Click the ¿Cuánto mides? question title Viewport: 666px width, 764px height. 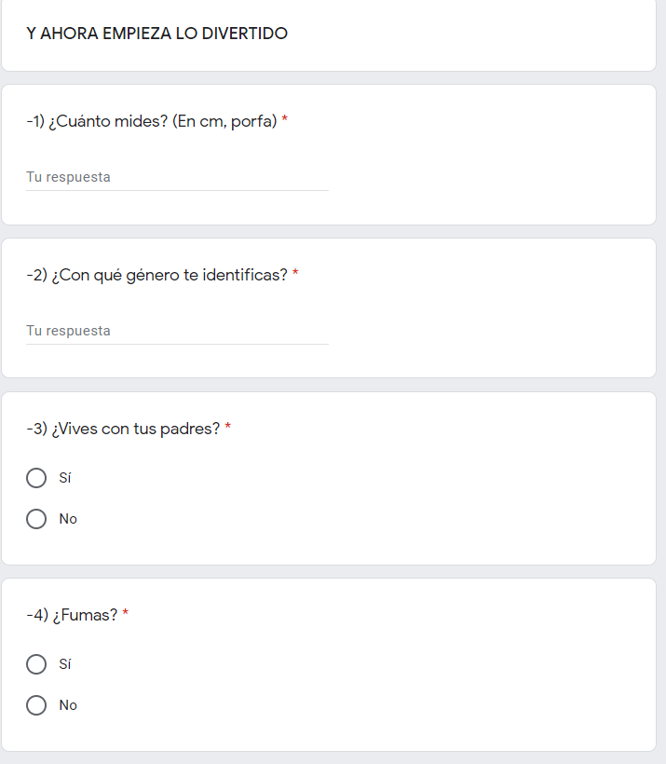(x=152, y=121)
